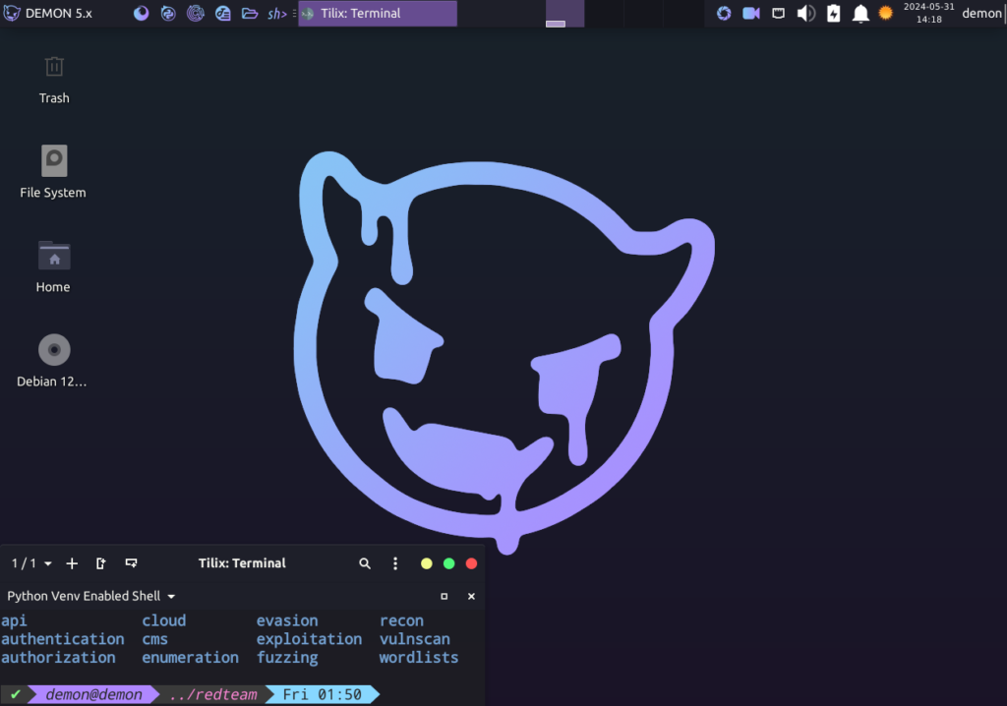1007x706 pixels.
Task: Open the video camera tray icon
Action: tap(750, 13)
